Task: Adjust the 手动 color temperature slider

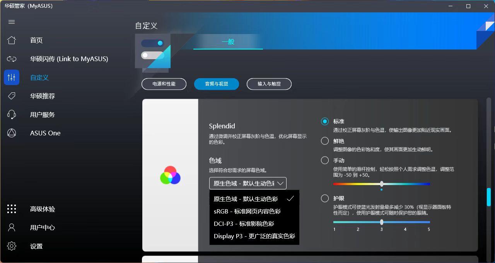Action: 381,184
